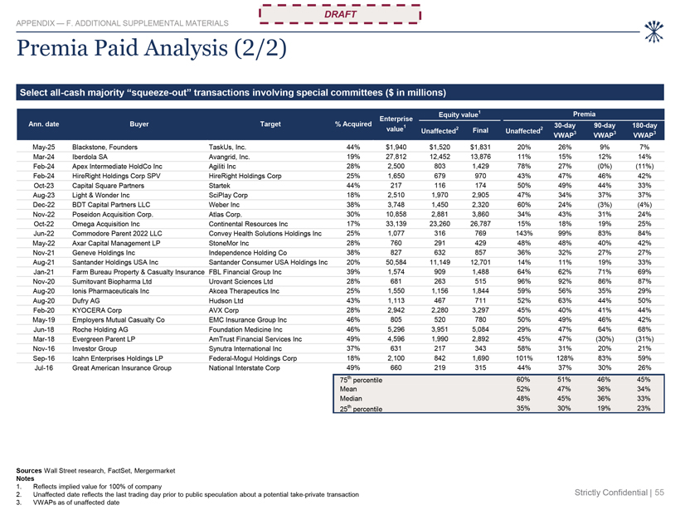Select 'Convey Health Solutions Holdings Inc'
Screen dimensions: 680x510
point(265,233)
